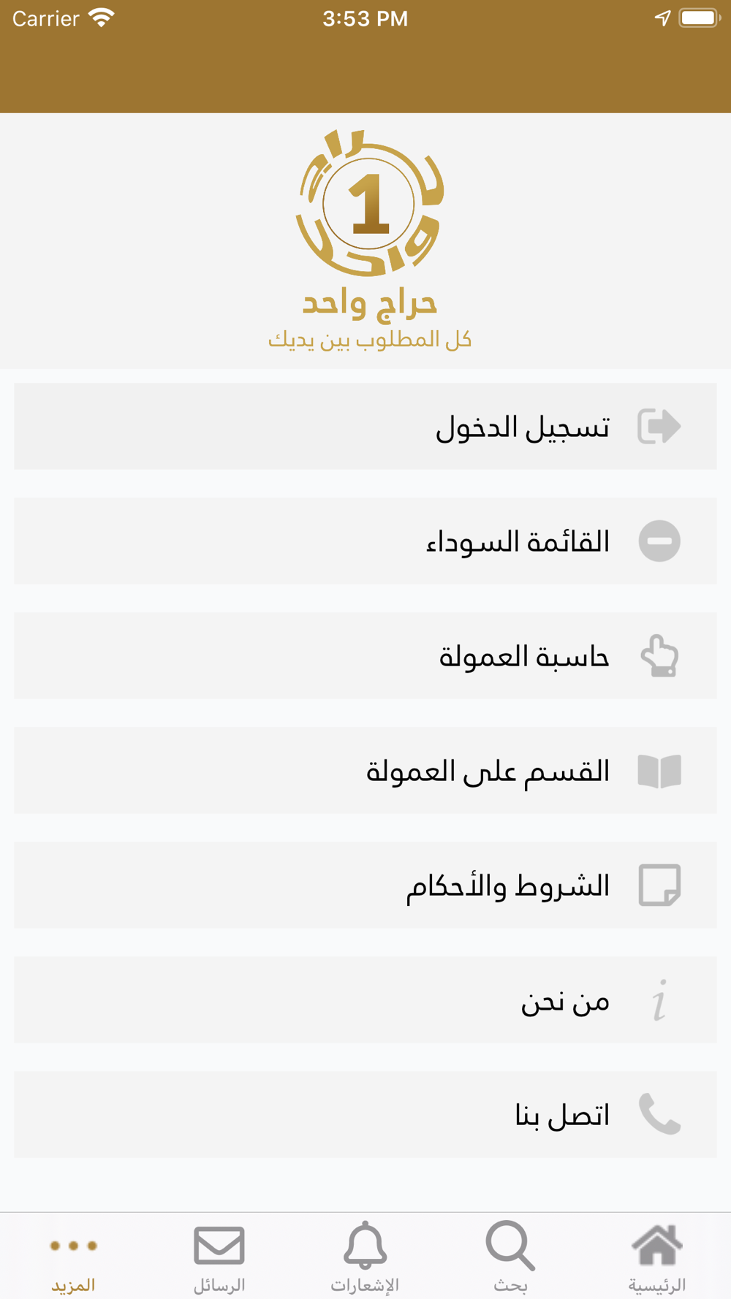The image size is (731, 1299).
Task: Tap the about us info icon
Action: [659, 999]
